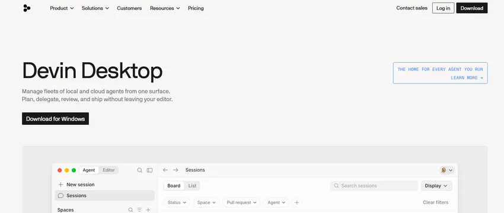Go to Customers in the navigation

point(129,8)
